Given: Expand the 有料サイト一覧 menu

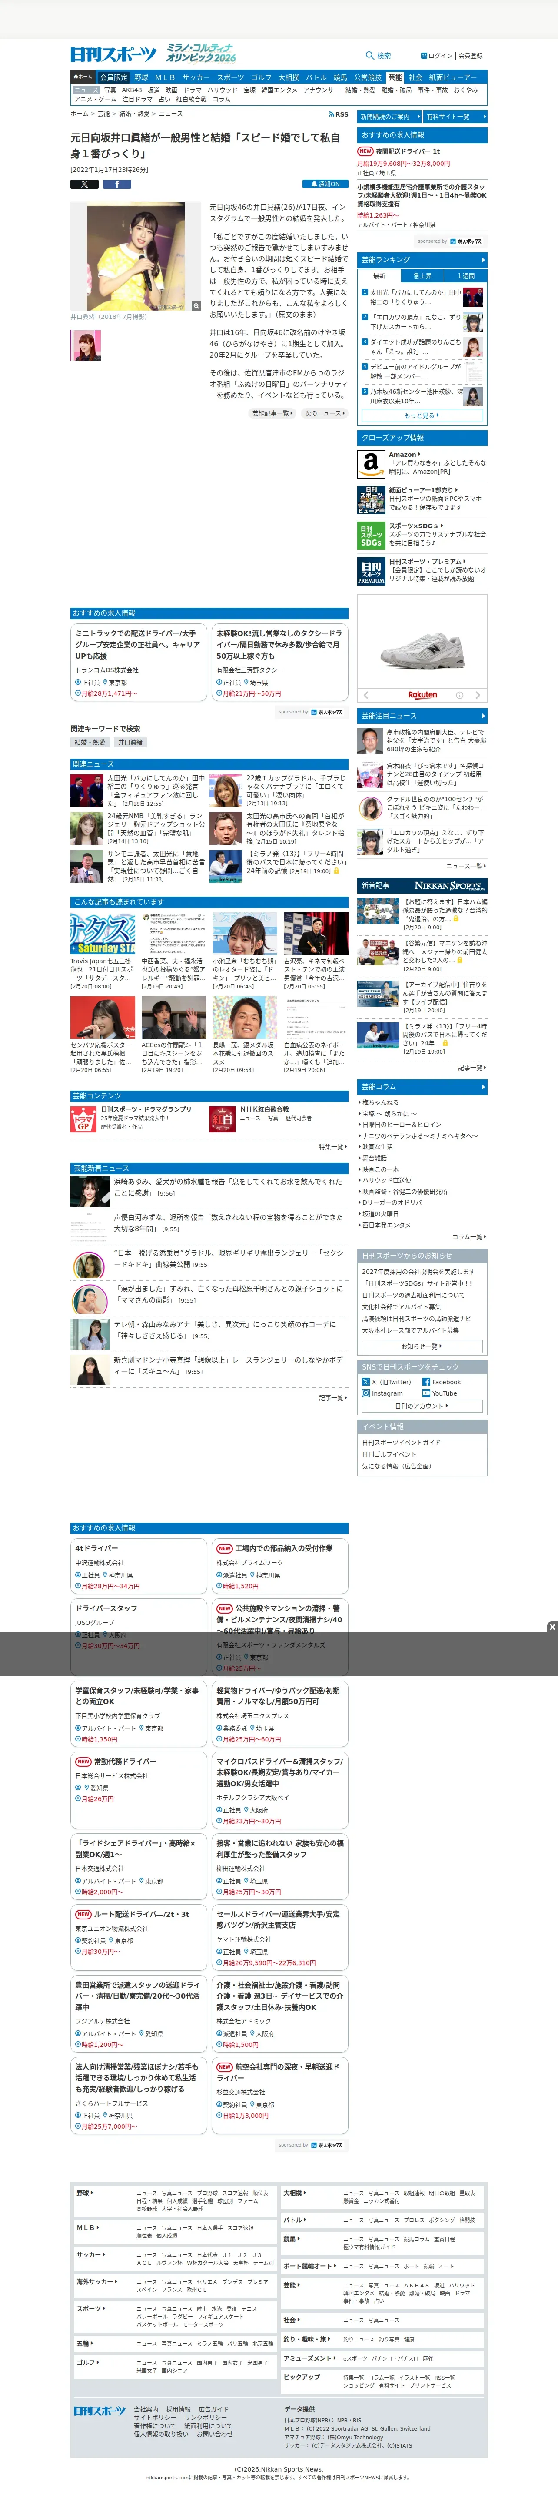Looking at the screenshot, I should pyautogui.click(x=455, y=116).
